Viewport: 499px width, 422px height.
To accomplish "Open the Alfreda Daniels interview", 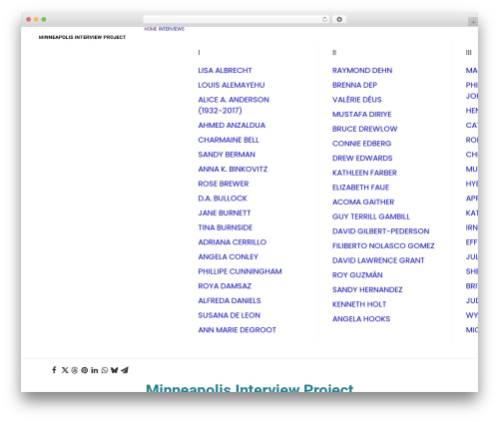I will (230, 301).
